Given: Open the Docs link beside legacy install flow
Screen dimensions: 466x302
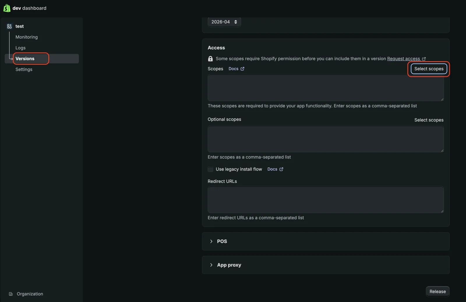Looking at the screenshot, I should pyautogui.click(x=272, y=169).
